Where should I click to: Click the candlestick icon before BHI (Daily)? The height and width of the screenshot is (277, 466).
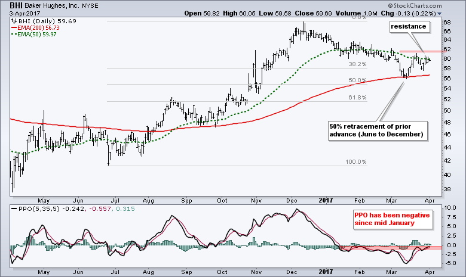pos(14,21)
